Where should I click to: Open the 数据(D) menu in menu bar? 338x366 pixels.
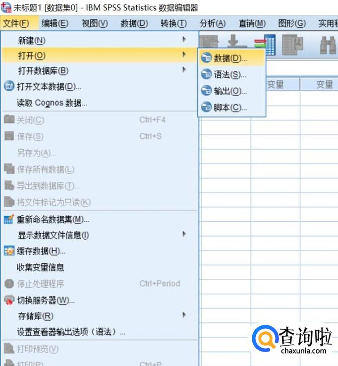tap(134, 23)
